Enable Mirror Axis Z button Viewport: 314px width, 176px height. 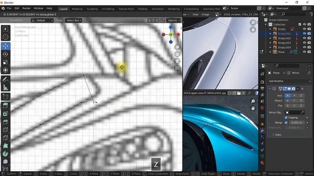(301, 96)
